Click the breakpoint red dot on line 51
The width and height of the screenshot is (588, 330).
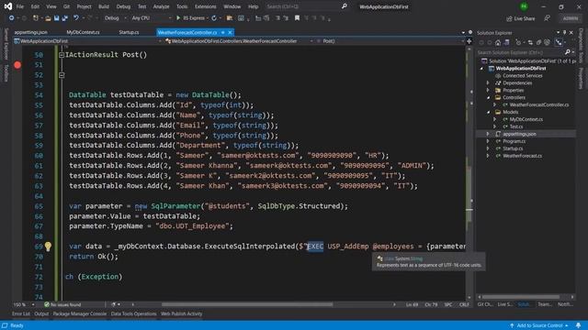pos(17,65)
